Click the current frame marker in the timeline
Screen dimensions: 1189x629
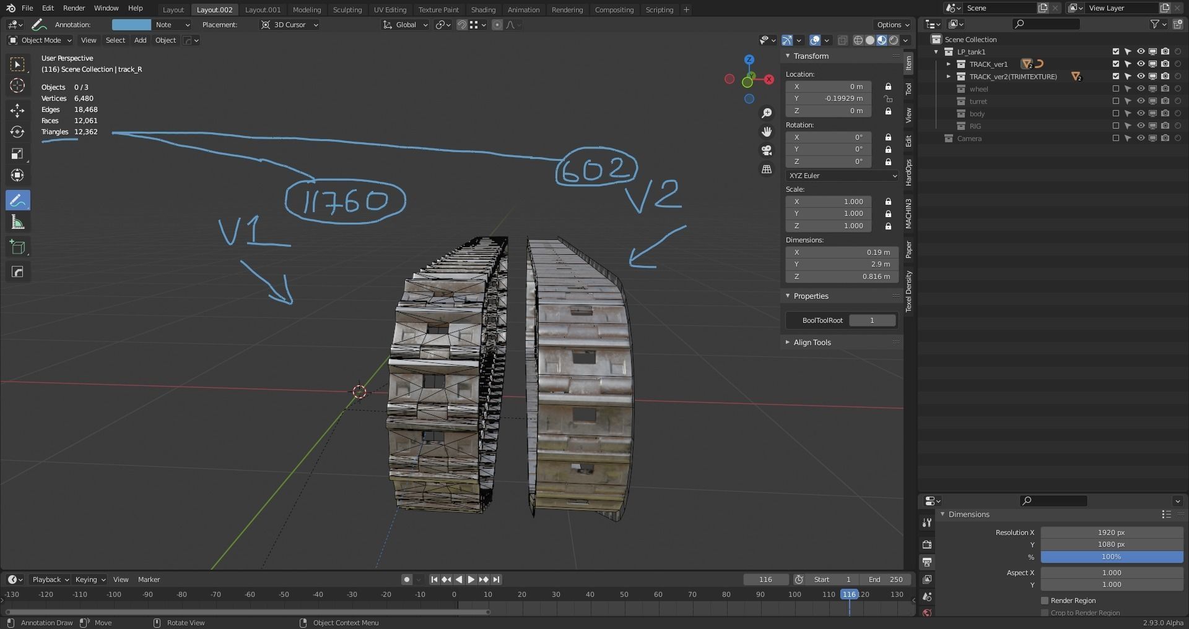[849, 594]
